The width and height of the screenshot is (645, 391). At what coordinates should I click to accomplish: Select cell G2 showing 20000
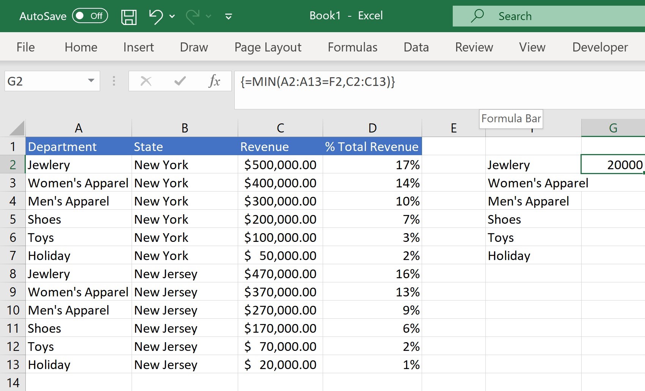tap(613, 165)
